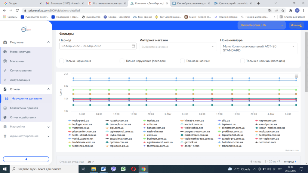Click the Сопоставления arrows icon
This screenshot has width=308, height=173.
coord(5,70)
